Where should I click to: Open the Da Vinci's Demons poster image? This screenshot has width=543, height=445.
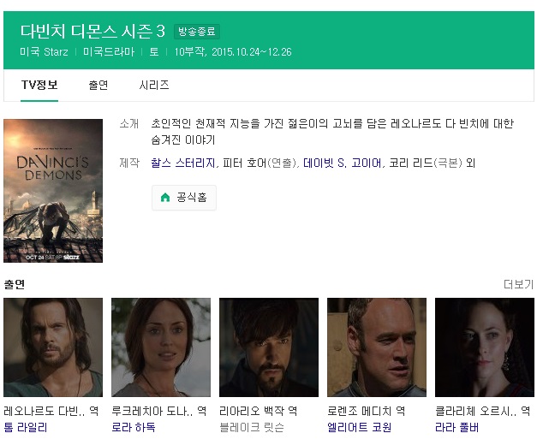(53, 191)
